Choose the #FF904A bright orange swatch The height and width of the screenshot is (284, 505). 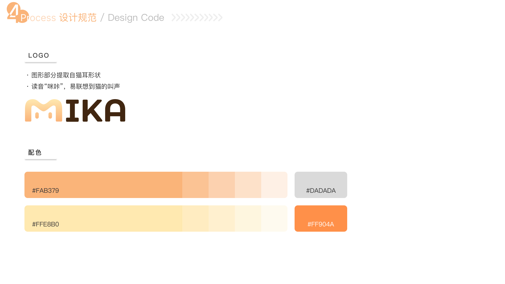click(x=321, y=219)
